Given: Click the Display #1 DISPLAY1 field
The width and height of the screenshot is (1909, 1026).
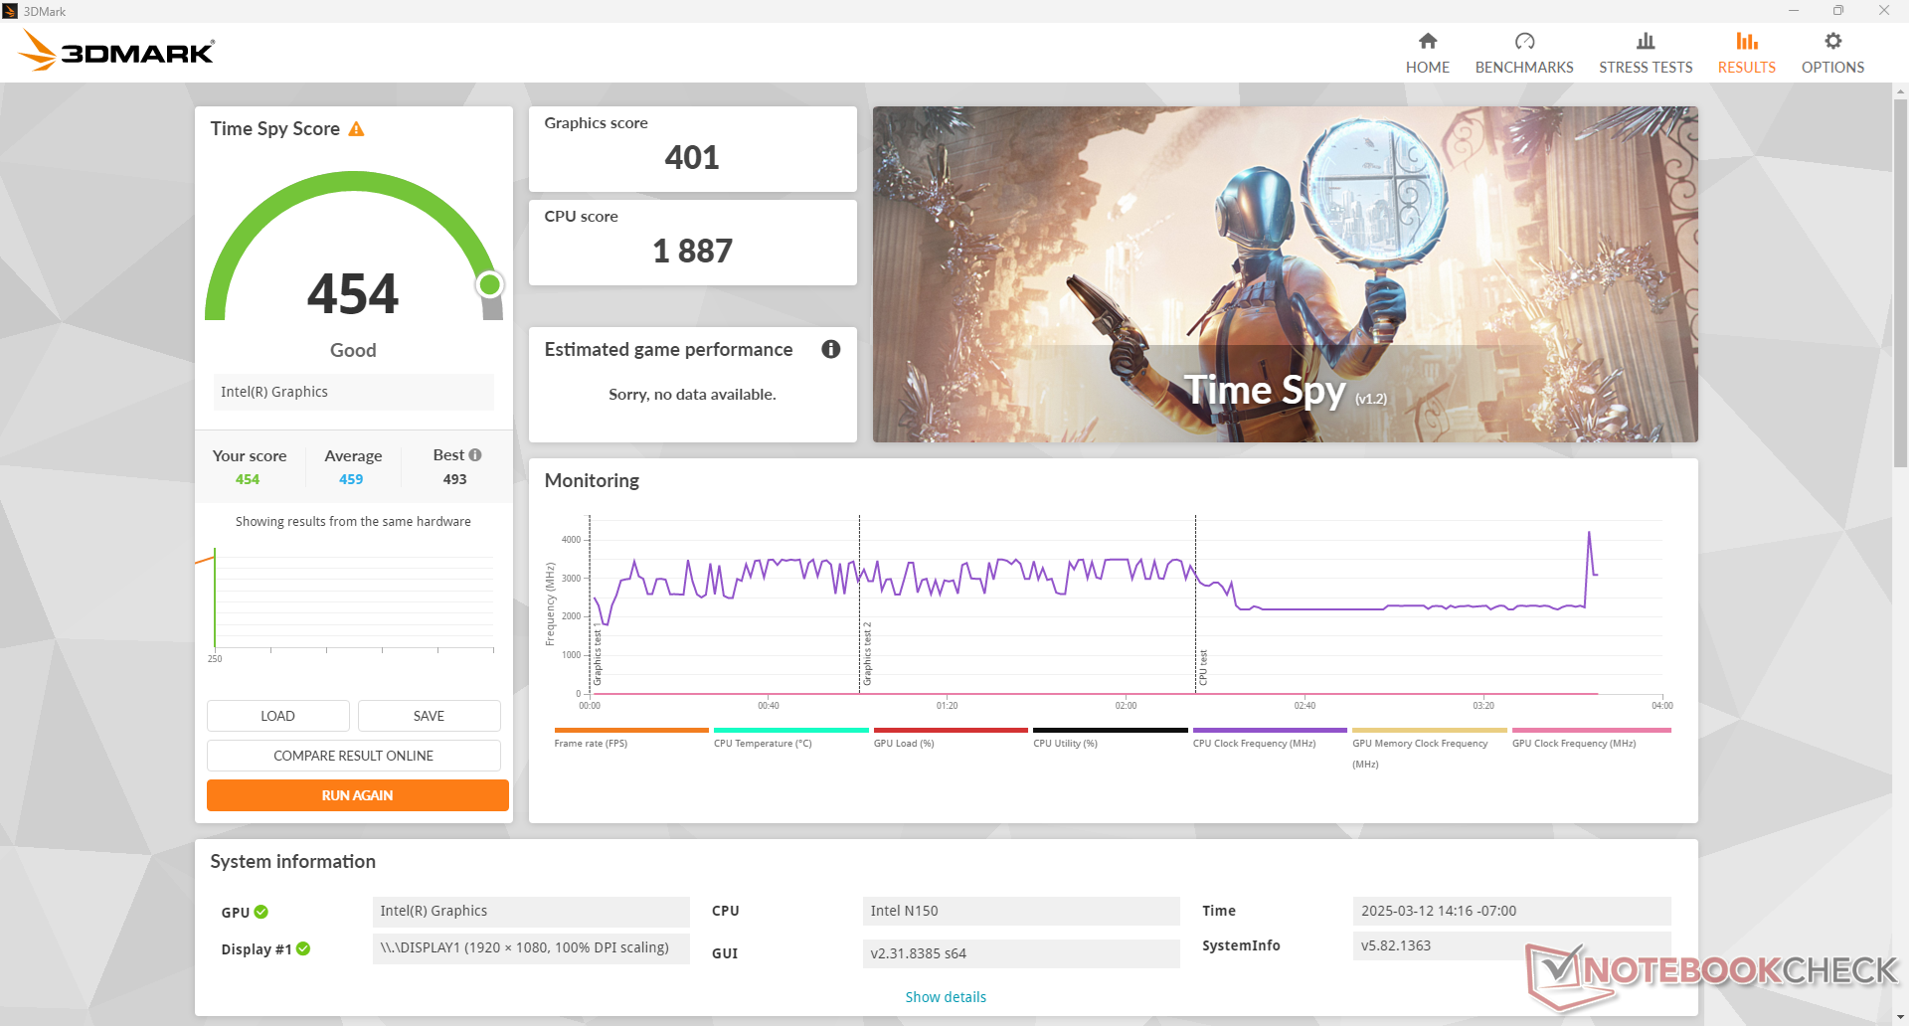Looking at the screenshot, I should [x=531, y=948].
